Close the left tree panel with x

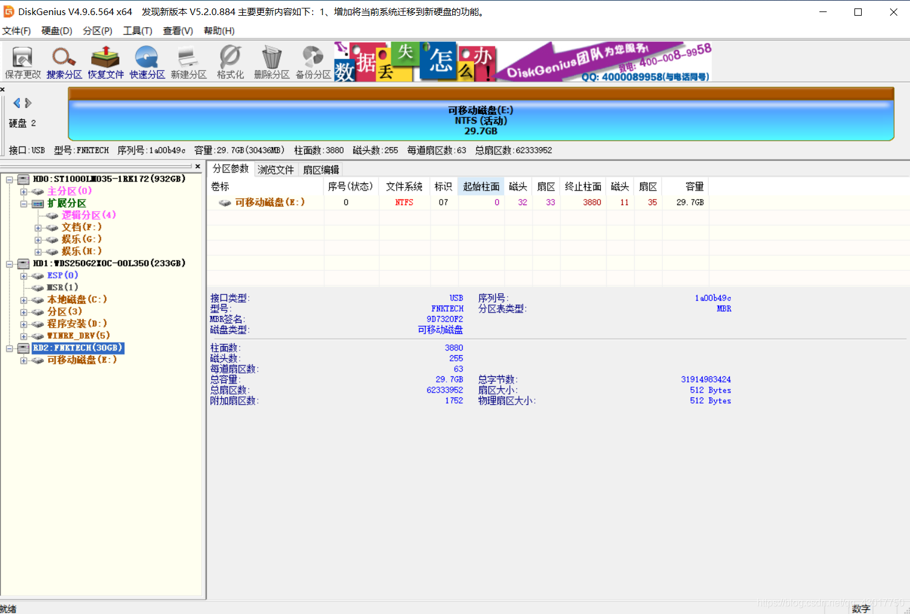point(197,166)
